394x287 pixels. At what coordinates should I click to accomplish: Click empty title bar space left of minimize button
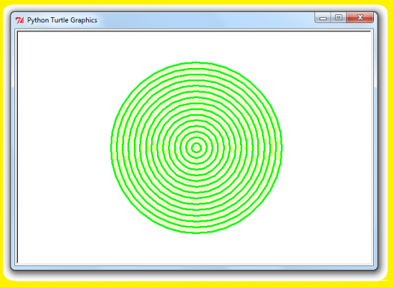click(x=206, y=20)
